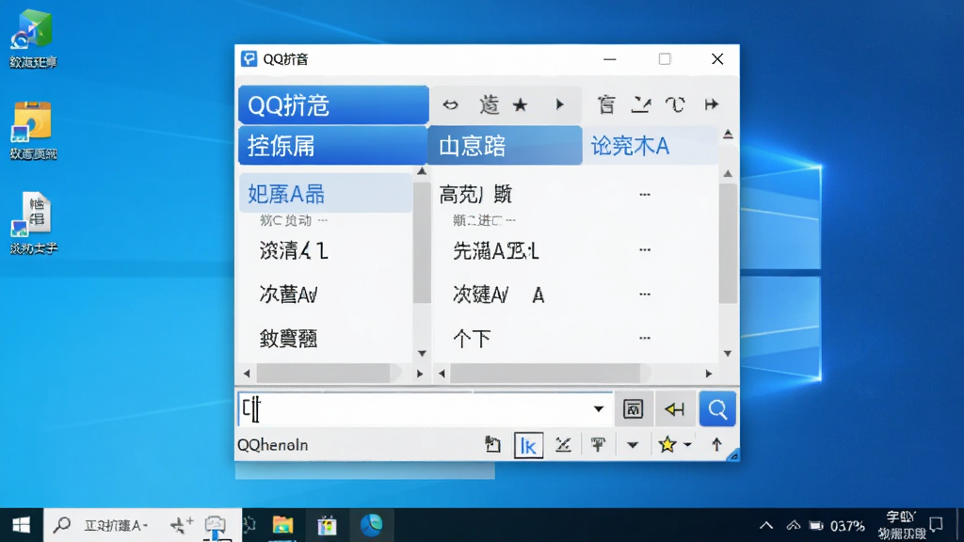Screen dimensions: 964x542
Task: Click the sparkle icon on the taskbar
Action: [x=182, y=525]
